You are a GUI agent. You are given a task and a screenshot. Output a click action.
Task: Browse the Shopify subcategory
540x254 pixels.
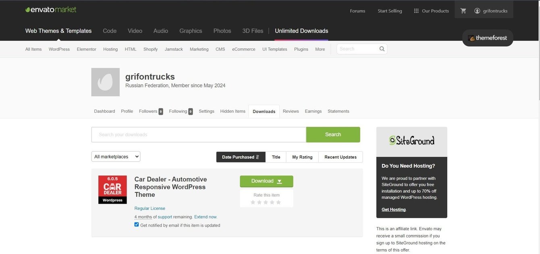point(151,49)
